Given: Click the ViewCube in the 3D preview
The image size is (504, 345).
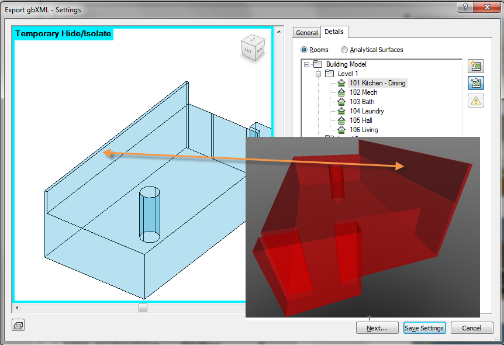Looking at the screenshot, I should [x=253, y=48].
